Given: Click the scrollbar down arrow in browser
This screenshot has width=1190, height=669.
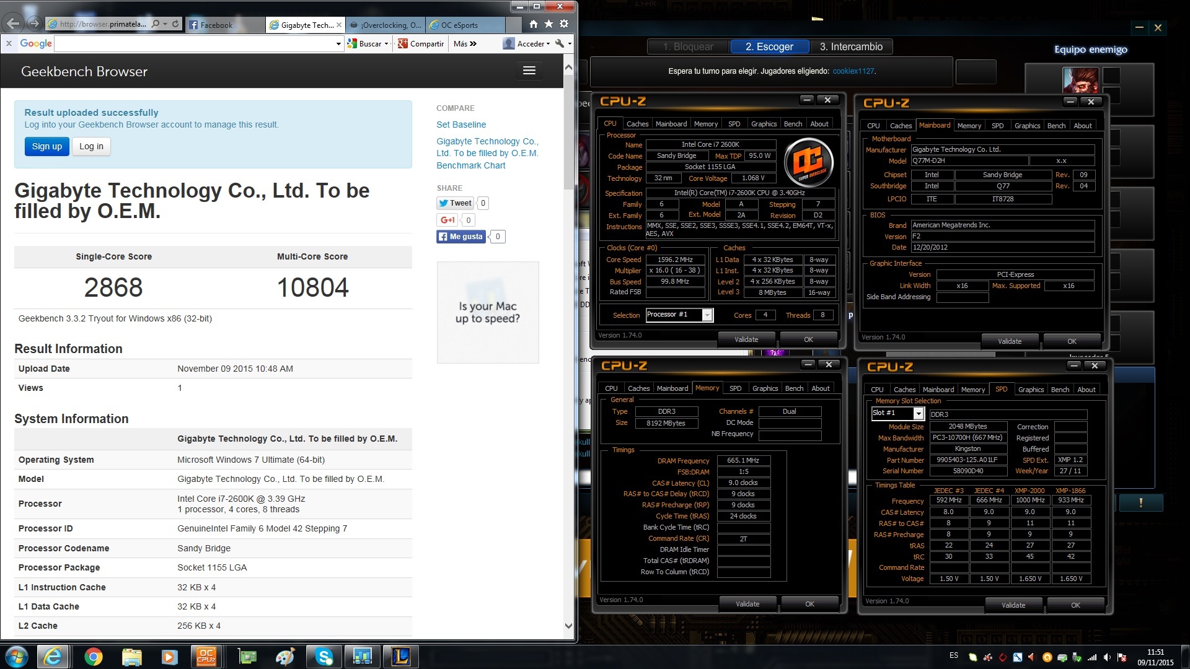Looking at the screenshot, I should point(568,626).
